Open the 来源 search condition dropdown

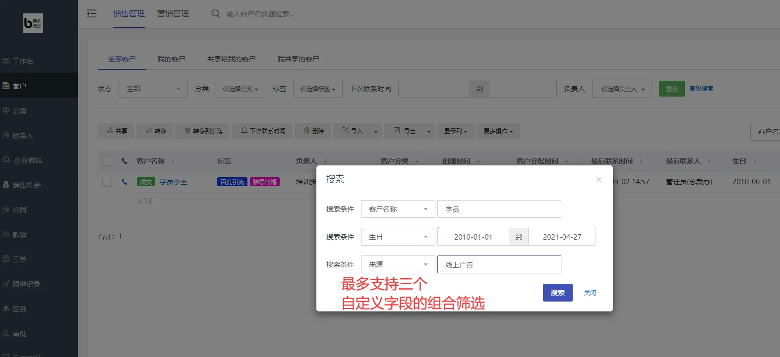tap(398, 264)
